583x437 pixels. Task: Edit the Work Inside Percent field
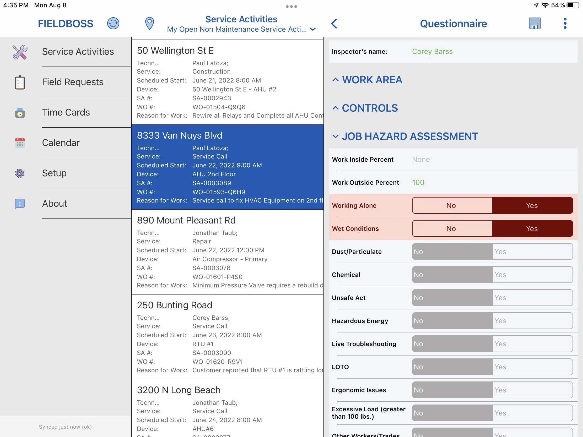(490, 159)
